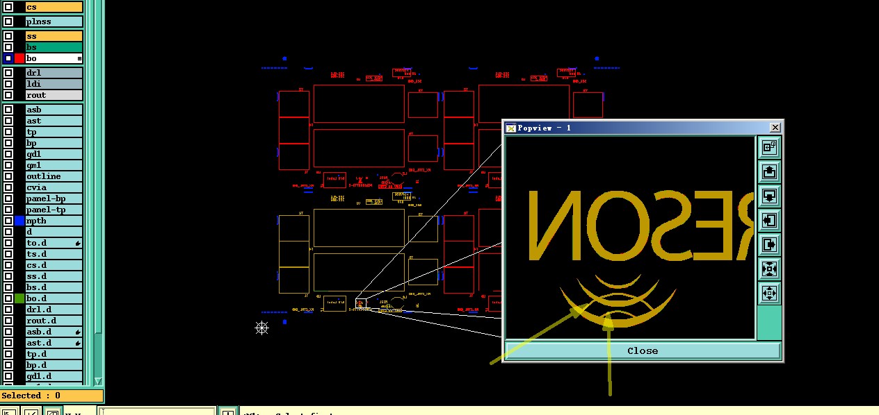Click the hand icon on the to.d layer
The width and height of the screenshot is (879, 415).
point(78,243)
